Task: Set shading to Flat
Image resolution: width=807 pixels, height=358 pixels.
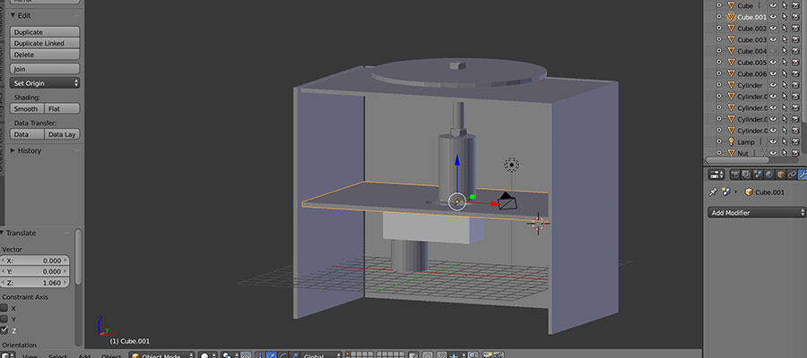Action: tap(62, 109)
